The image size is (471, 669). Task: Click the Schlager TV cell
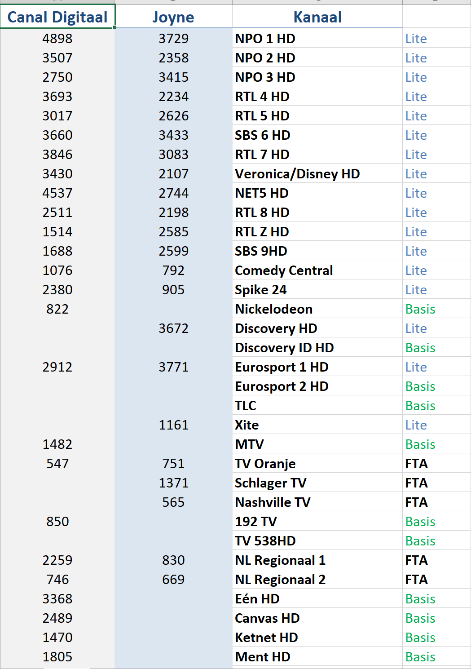point(317,483)
